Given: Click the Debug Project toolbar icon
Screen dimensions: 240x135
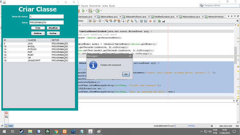Looking at the screenshot, I should pos(90,10).
